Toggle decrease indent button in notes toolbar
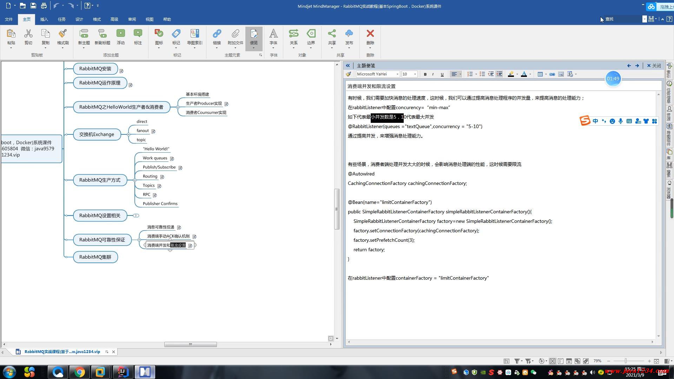The width and height of the screenshot is (674, 379). pyautogui.click(x=491, y=74)
